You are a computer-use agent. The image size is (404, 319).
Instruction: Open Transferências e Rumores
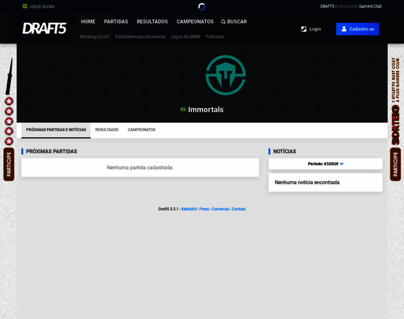140,37
